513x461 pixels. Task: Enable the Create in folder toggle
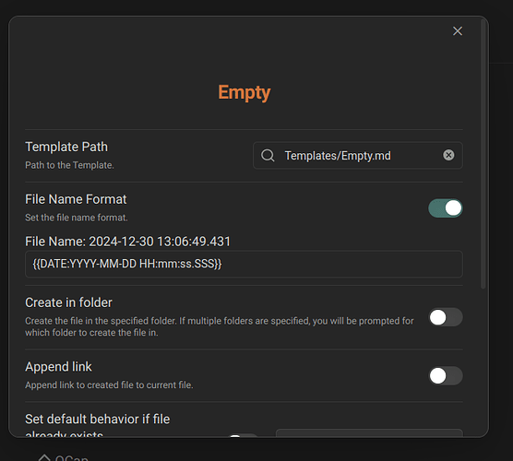pos(446,317)
